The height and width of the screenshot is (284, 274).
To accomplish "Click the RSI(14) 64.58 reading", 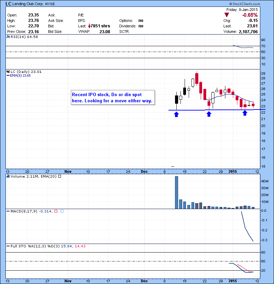I will point(24,37).
